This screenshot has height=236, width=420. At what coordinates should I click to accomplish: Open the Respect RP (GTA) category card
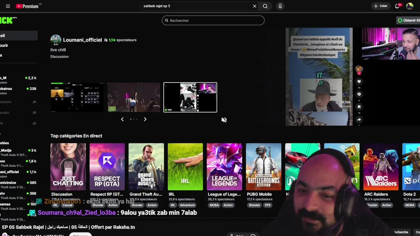pos(107,167)
